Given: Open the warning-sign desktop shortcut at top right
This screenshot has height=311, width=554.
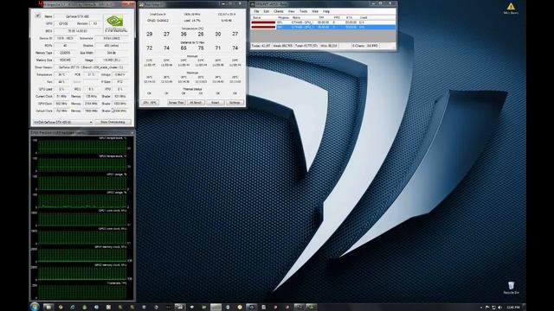Looking at the screenshot, I should click(511, 9).
